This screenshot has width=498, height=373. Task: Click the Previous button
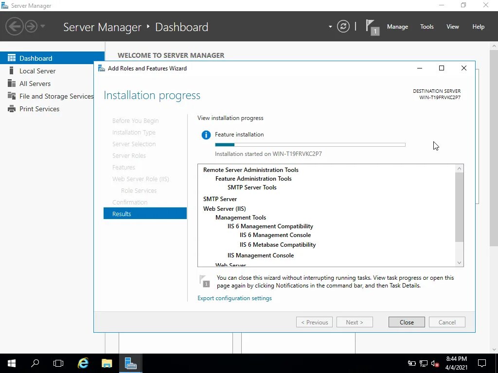tap(314, 322)
